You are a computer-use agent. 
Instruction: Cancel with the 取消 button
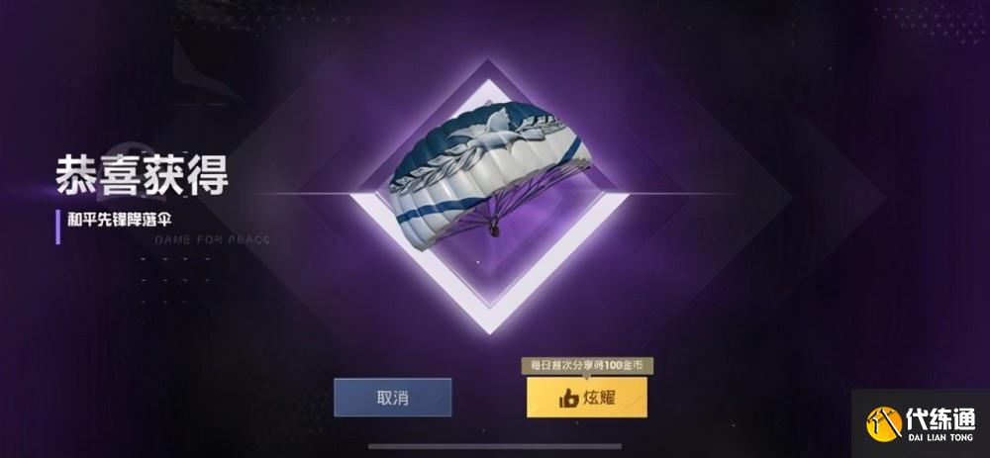(393, 398)
